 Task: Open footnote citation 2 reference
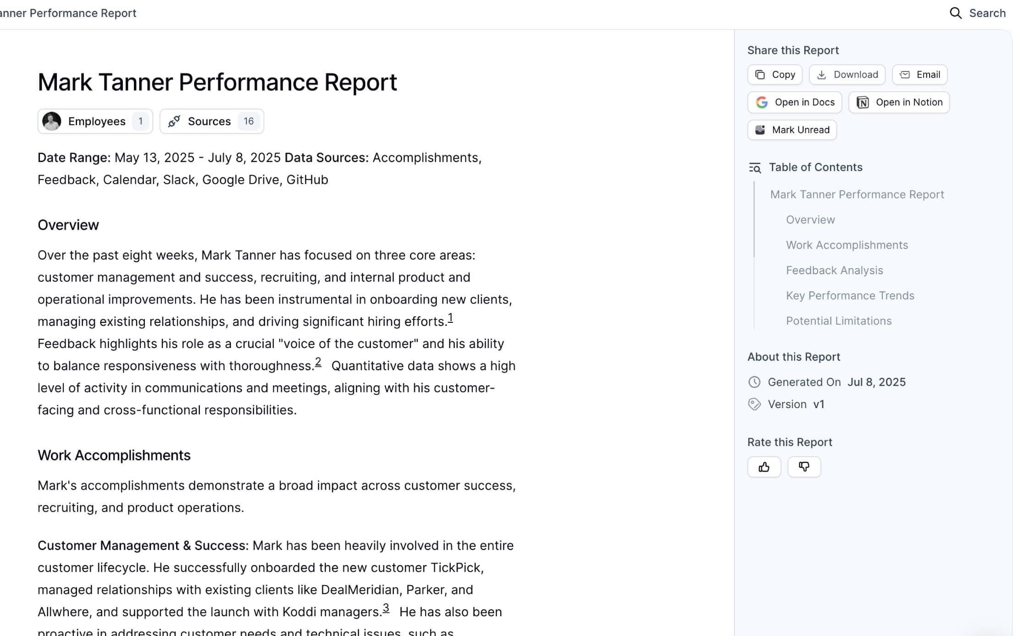click(318, 362)
